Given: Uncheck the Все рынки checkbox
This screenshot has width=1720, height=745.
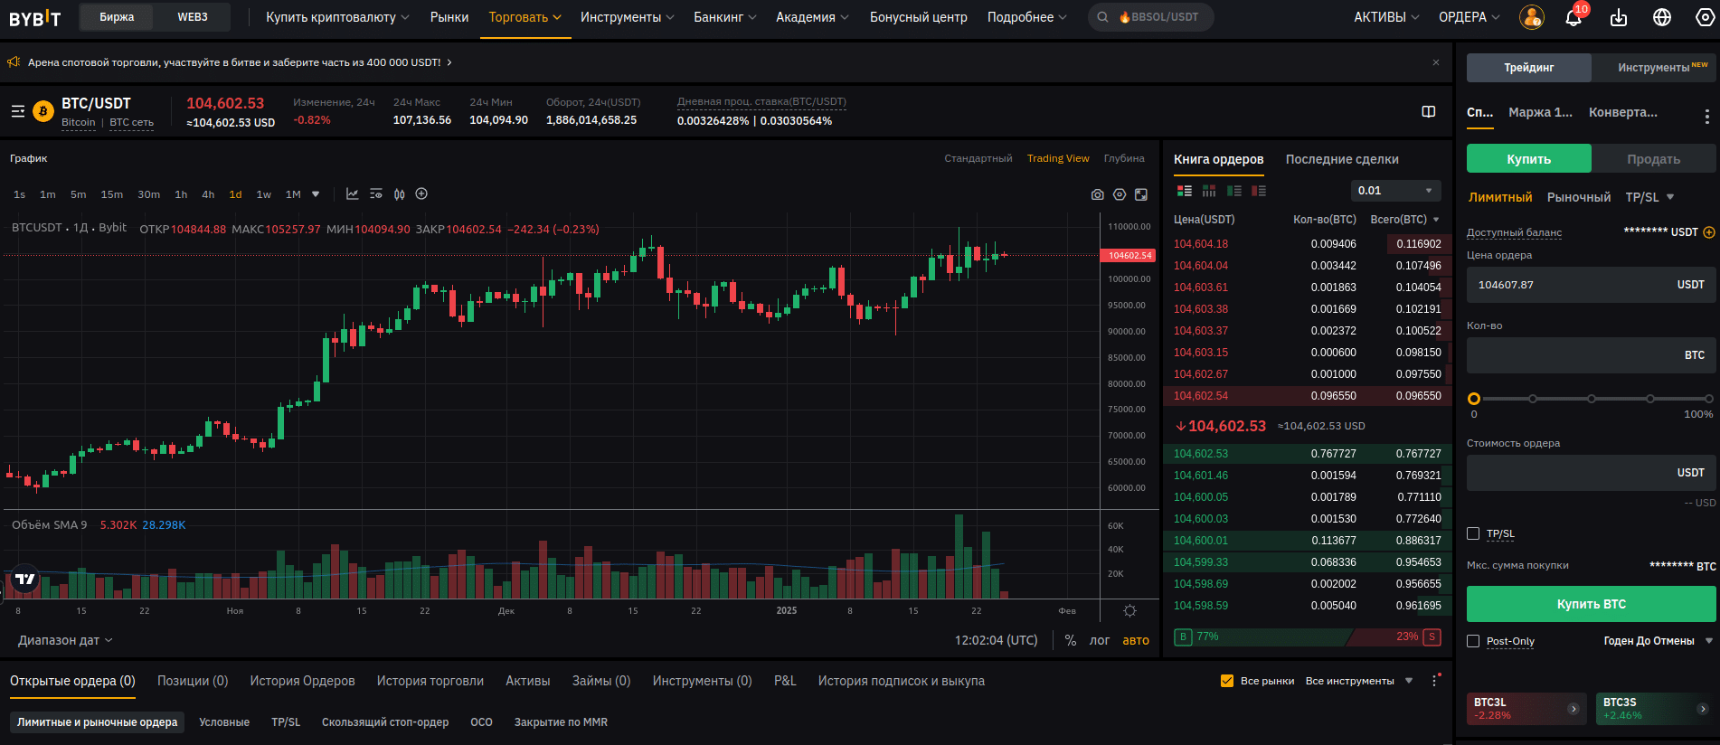Looking at the screenshot, I should pyautogui.click(x=1227, y=681).
